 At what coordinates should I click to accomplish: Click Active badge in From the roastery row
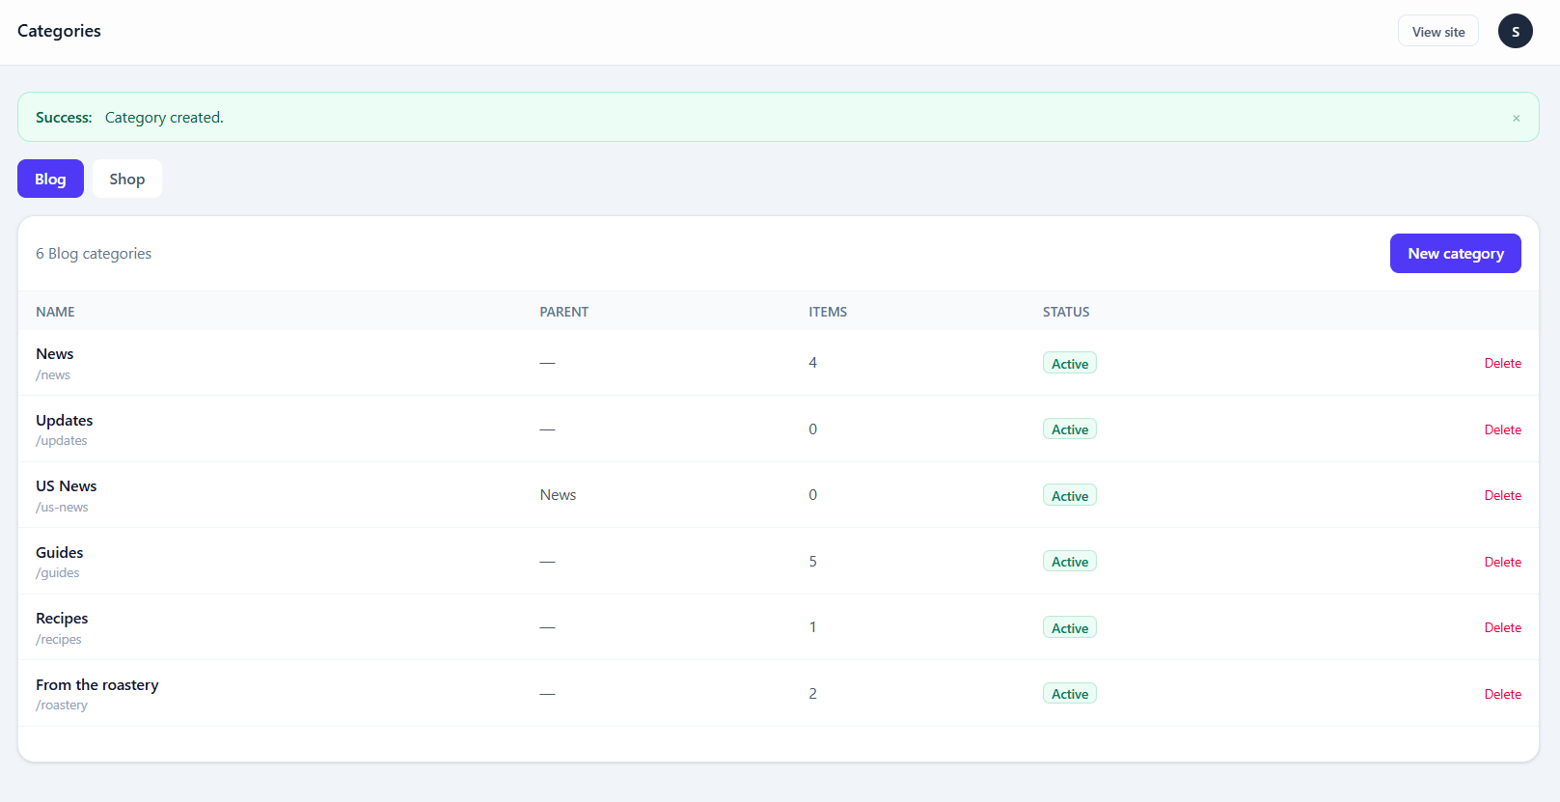pos(1069,694)
